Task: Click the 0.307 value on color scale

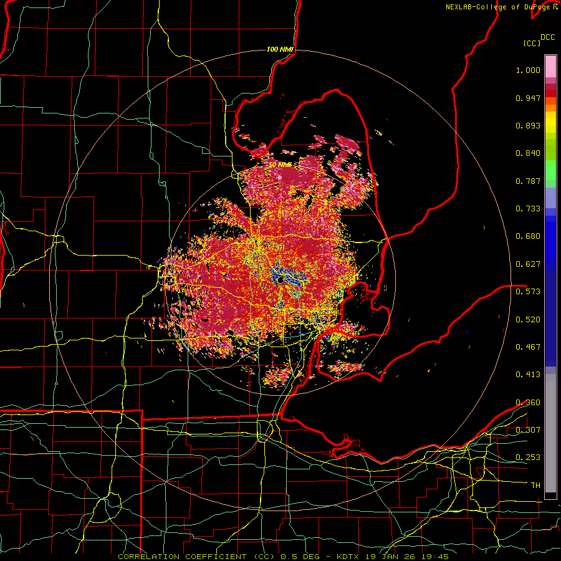Action: click(528, 429)
